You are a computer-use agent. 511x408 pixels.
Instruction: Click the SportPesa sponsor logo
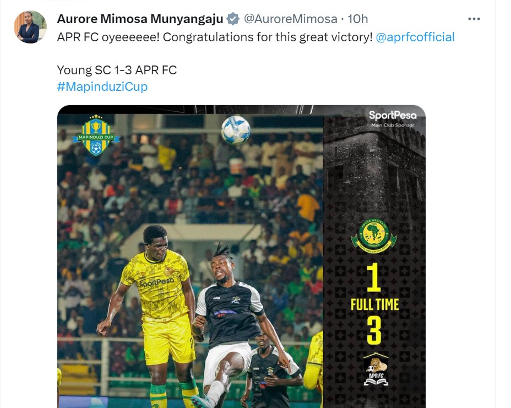[393, 118]
